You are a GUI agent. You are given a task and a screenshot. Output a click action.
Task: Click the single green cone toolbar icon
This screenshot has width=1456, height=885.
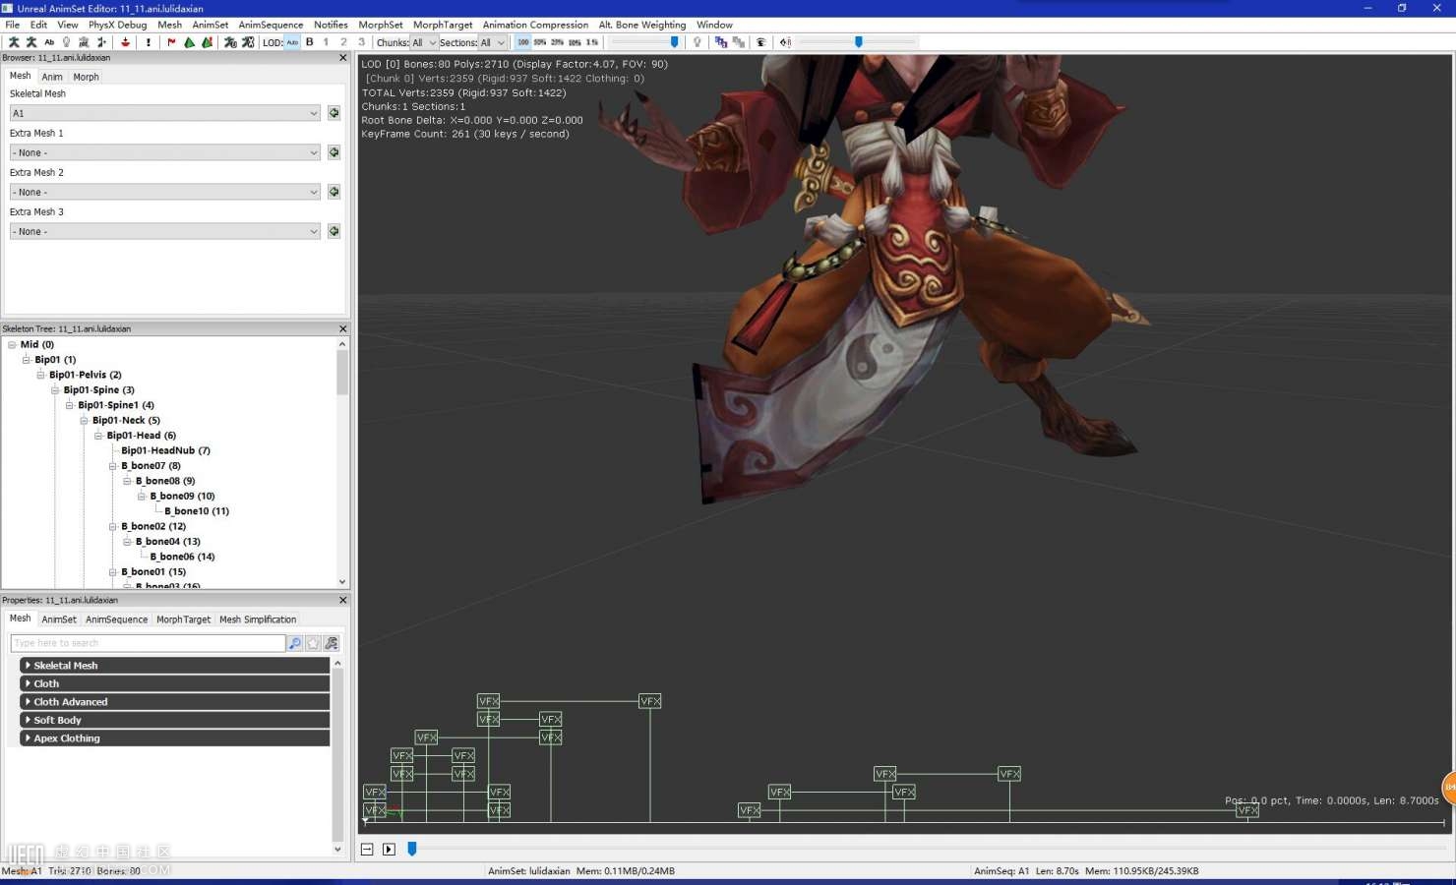coord(189,42)
